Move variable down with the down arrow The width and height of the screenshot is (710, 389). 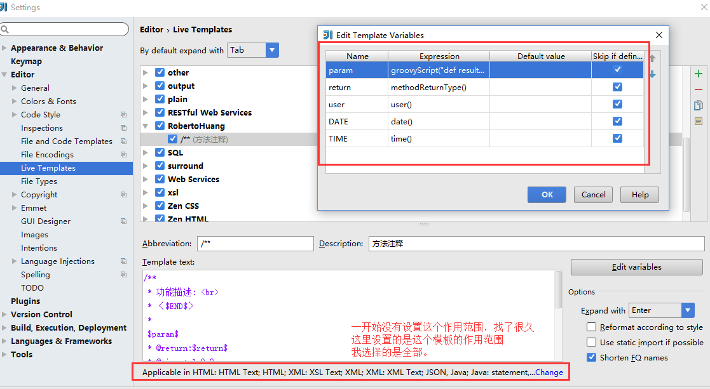[653, 74]
